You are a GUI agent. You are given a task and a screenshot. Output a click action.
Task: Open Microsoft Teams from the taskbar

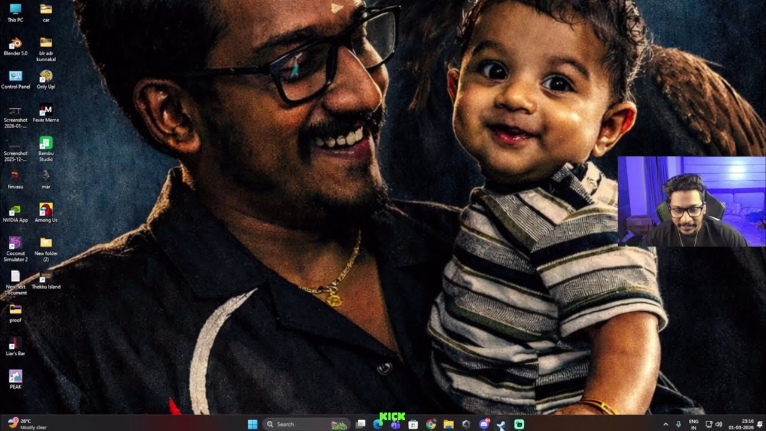click(x=395, y=424)
